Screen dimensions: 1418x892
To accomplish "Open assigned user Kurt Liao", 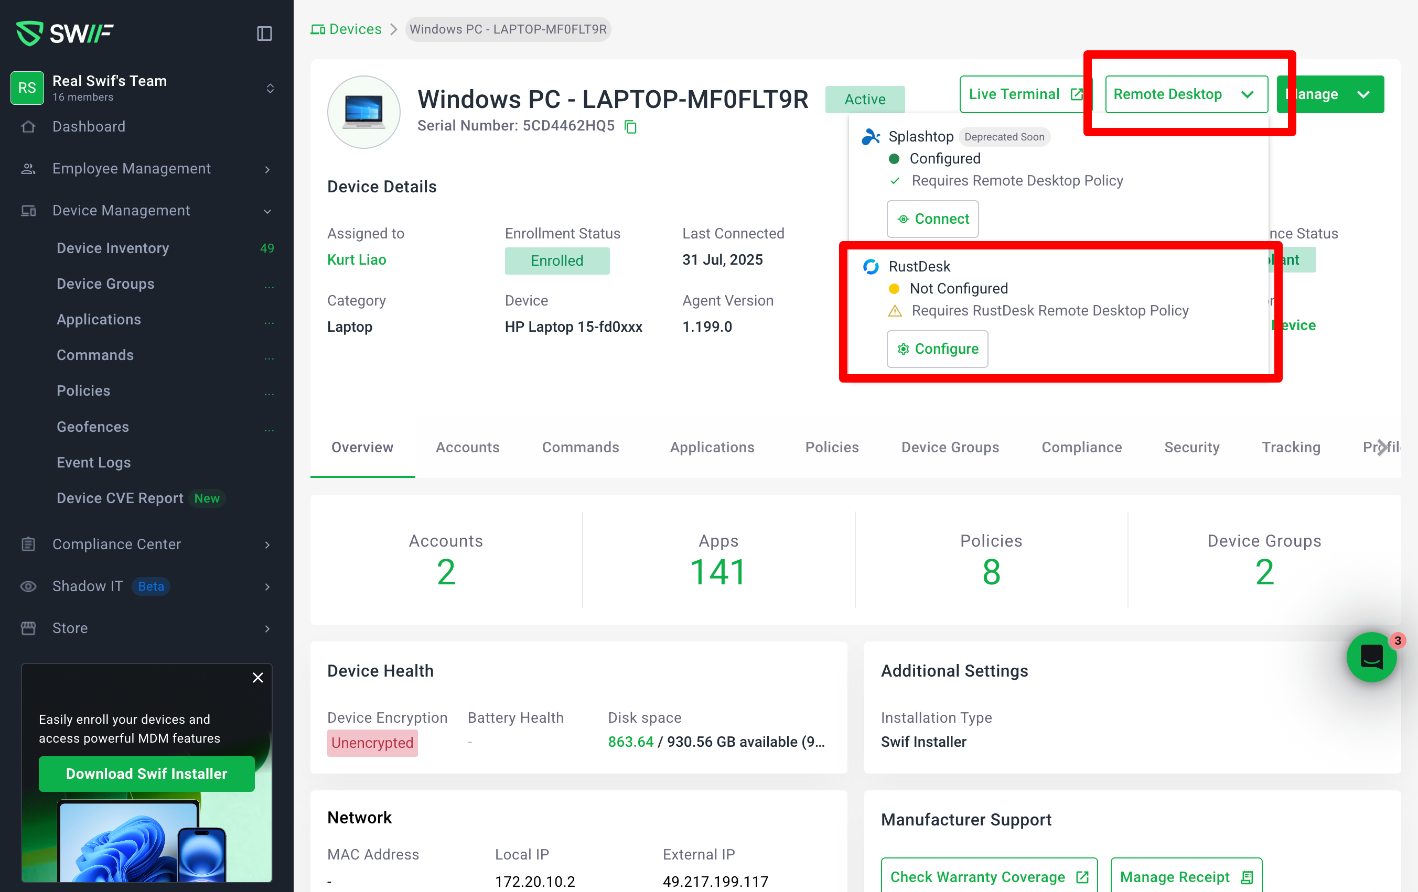I will coord(356,259).
